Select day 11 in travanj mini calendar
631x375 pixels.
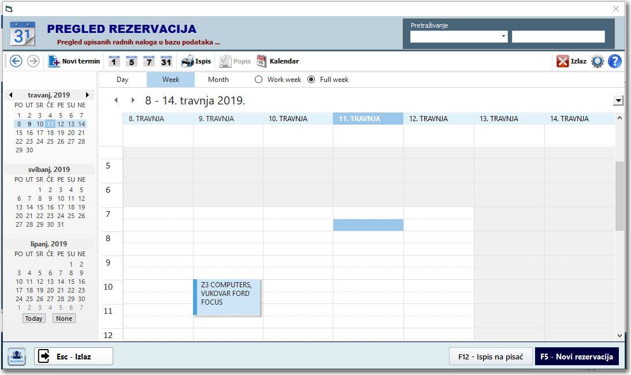50,124
